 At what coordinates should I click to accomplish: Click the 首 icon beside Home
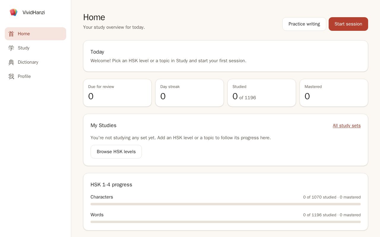pyautogui.click(x=11, y=34)
